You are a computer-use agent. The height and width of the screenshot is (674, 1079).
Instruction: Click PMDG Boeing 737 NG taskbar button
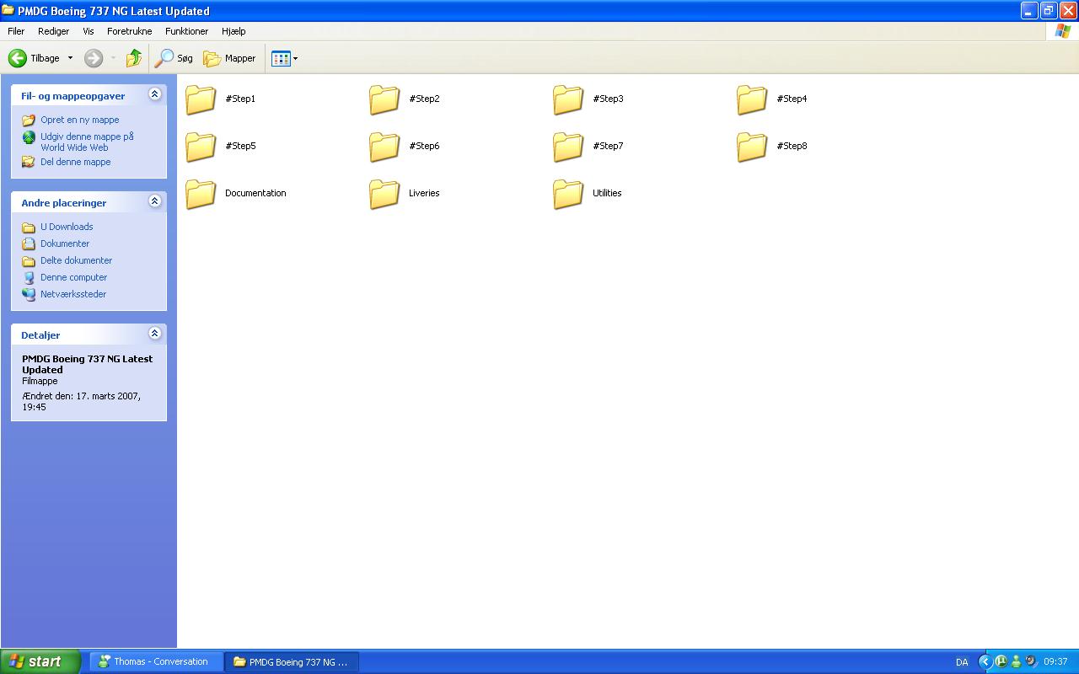[292, 661]
